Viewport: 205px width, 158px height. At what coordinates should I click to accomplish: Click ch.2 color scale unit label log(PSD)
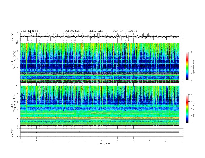coord(194,110)
